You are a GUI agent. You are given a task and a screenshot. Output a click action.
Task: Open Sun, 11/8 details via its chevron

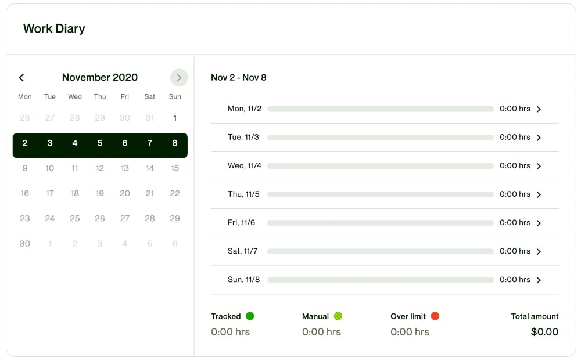(538, 279)
